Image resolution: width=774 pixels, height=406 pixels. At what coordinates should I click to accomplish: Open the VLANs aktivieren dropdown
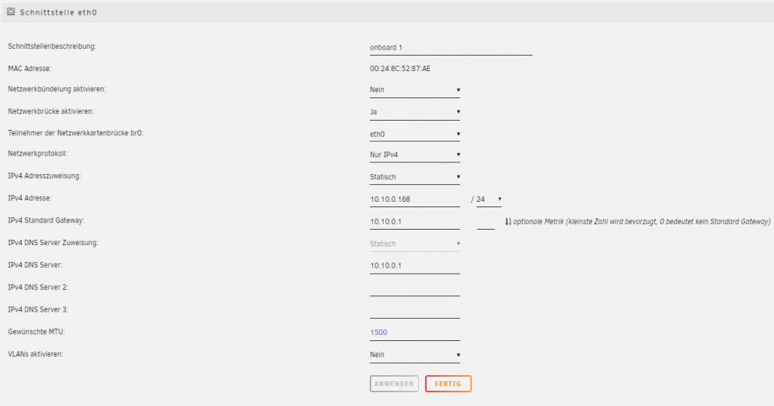[415, 355]
